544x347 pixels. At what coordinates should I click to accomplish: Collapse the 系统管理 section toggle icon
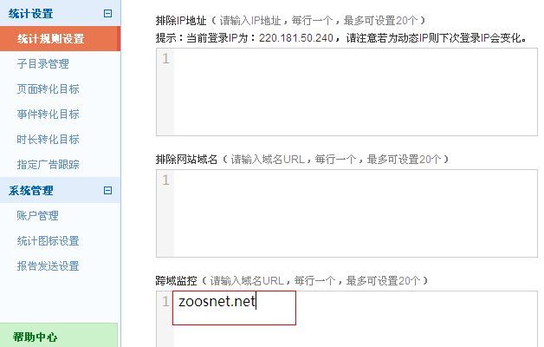(108, 190)
